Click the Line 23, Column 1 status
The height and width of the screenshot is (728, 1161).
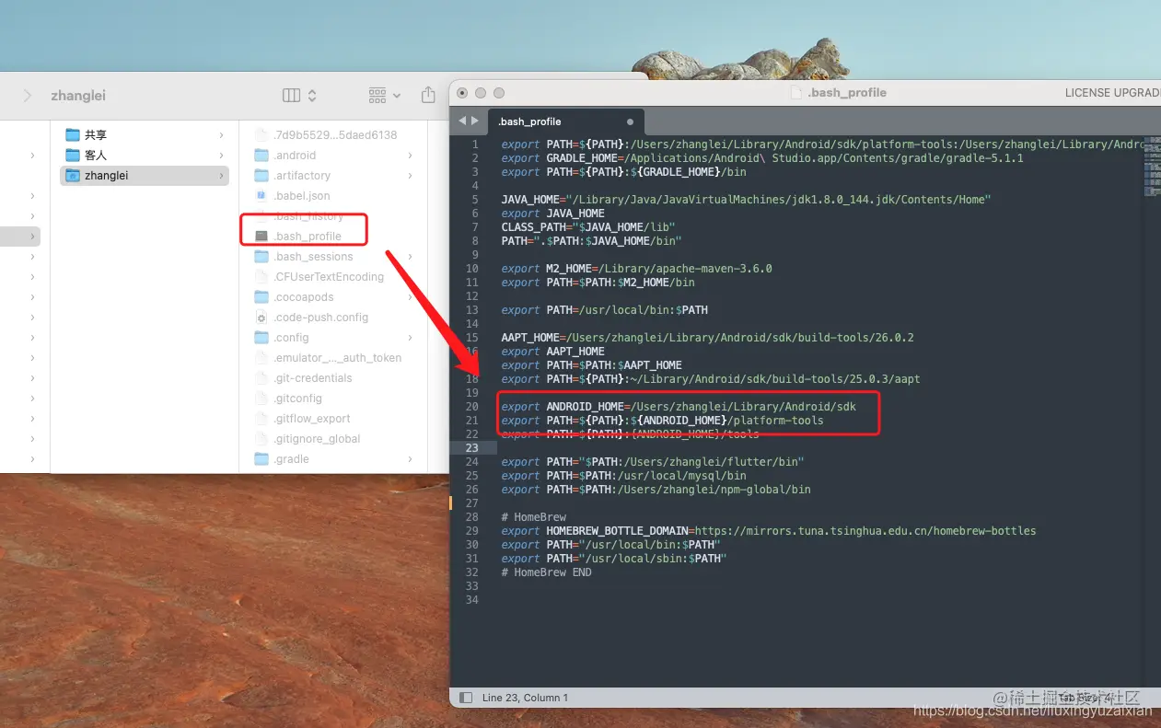point(525,698)
